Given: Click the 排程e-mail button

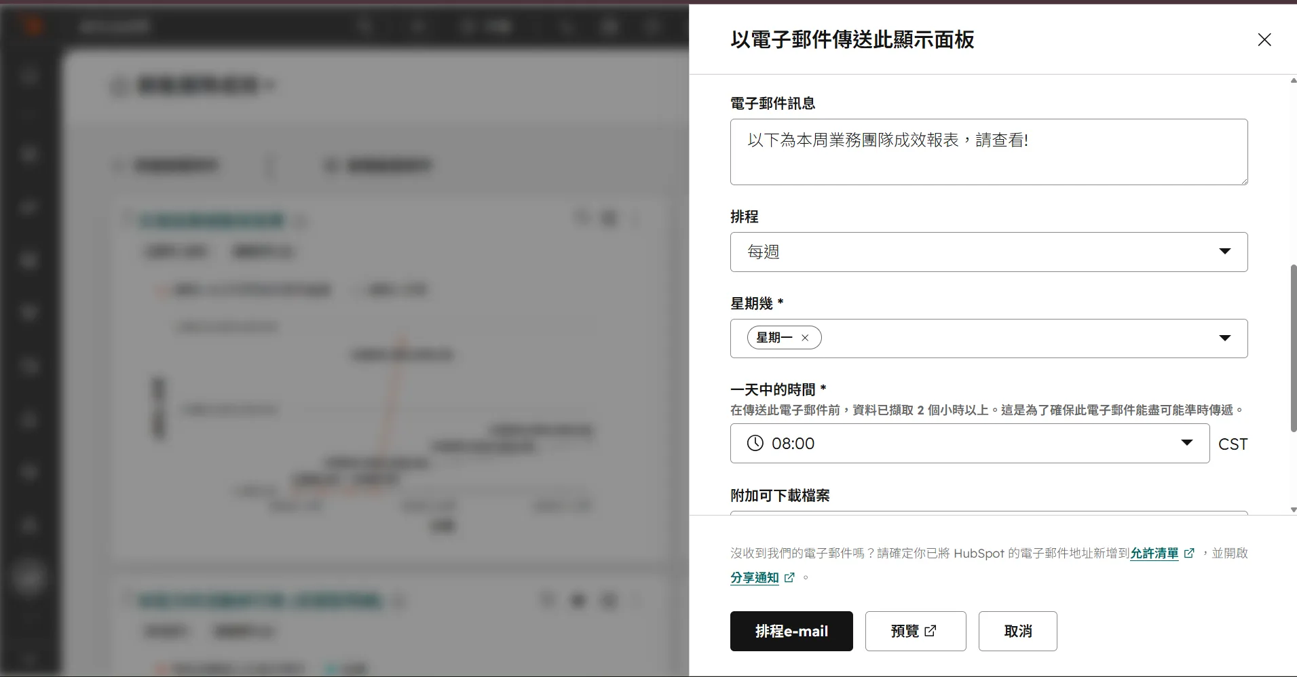Looking at the screenshot, I should [x=791, y=631].
